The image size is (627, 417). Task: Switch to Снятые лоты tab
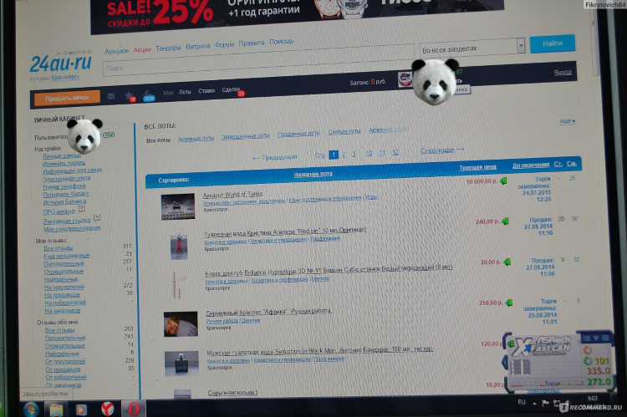tap(344, 131)
